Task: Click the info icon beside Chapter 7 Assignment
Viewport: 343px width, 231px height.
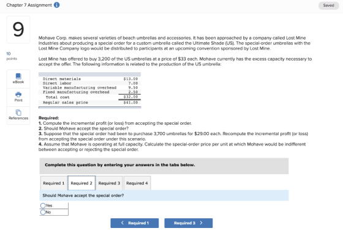Action: (x=56, y=5)
